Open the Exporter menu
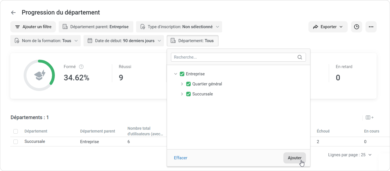The width and height of the screenshot is (390, 171). [x=328, y=27]
